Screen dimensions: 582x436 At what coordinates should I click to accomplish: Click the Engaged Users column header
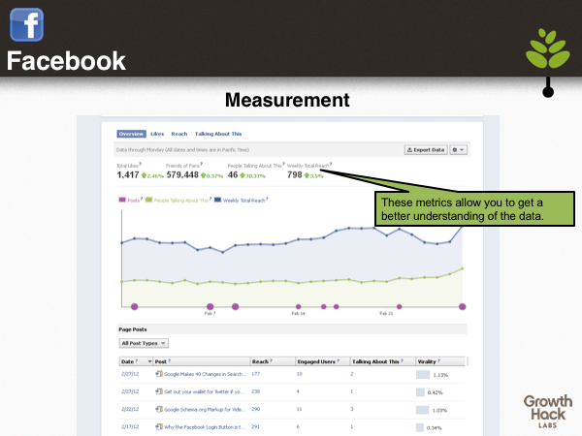point(316,361)
